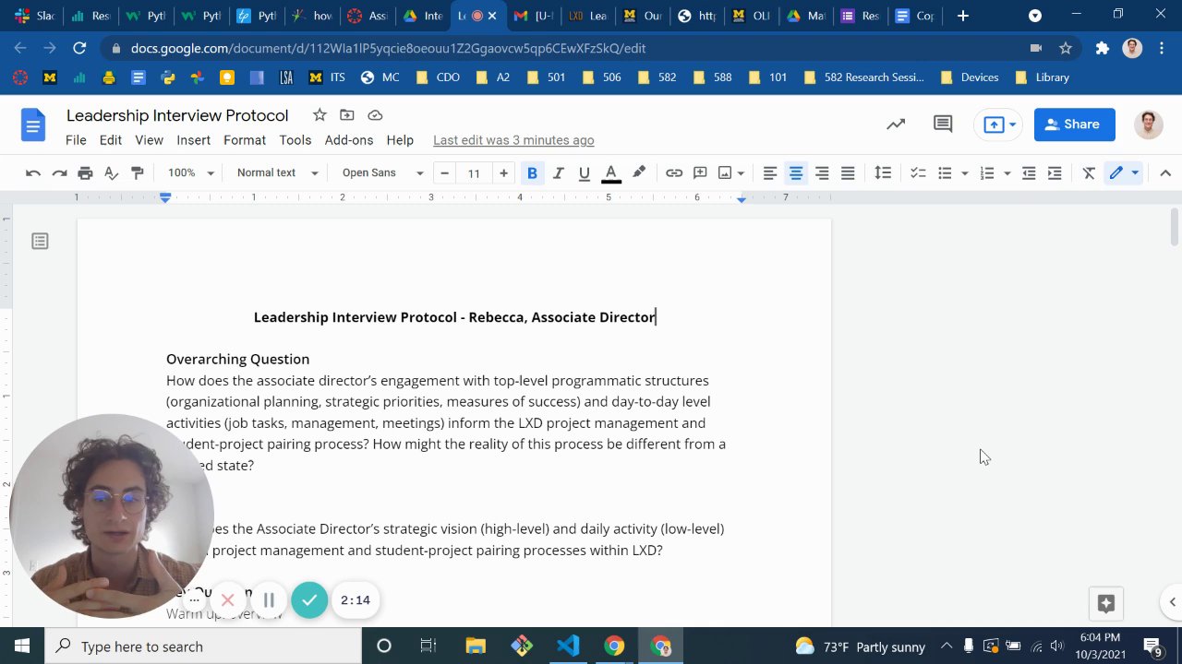Open the comment history
1182x664 pixels.
[x=943, y=125]
